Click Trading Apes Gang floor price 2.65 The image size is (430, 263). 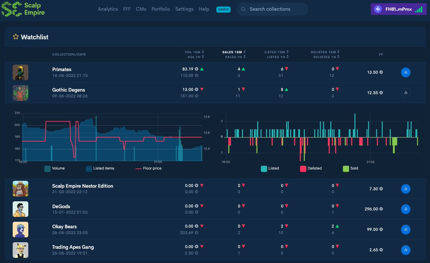point(376,250)
